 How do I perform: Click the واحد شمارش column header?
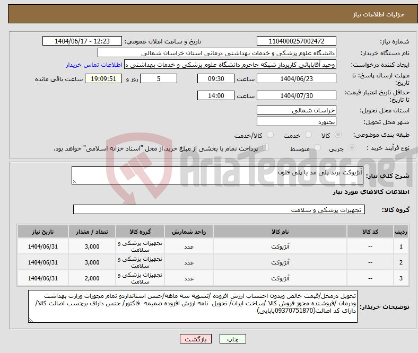189,232
